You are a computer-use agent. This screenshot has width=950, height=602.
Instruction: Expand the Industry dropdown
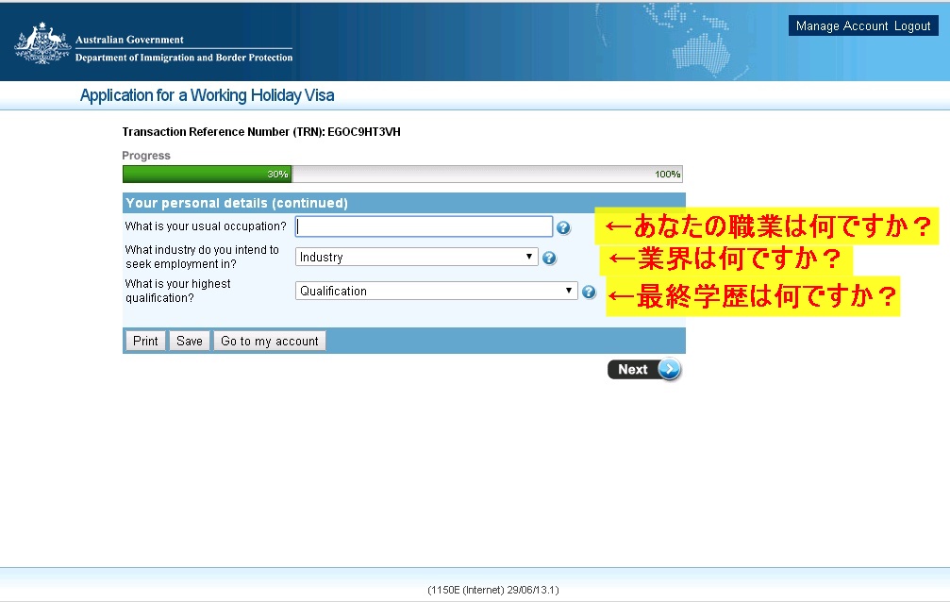coord(416,258)
